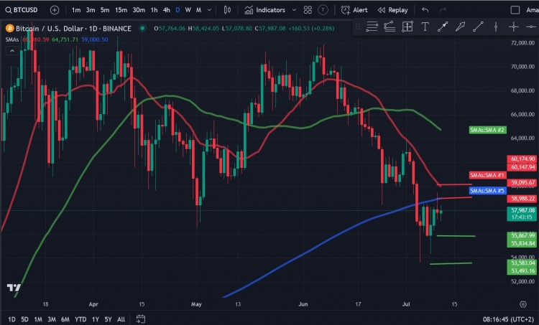
Task: Select the W weekly timeframe
Action: (x=188, y=10)
